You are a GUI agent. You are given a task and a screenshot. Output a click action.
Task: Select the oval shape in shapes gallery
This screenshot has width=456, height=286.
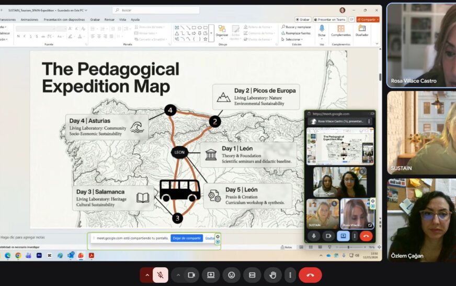click(200, 28)
